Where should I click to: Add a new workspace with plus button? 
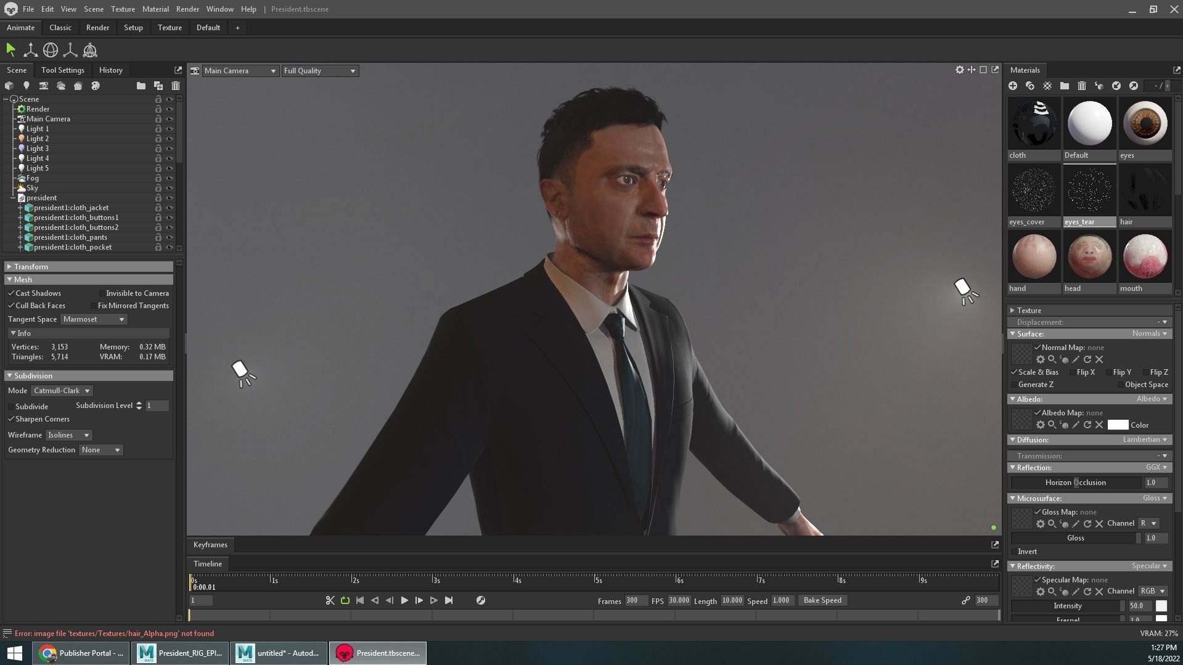237,28
